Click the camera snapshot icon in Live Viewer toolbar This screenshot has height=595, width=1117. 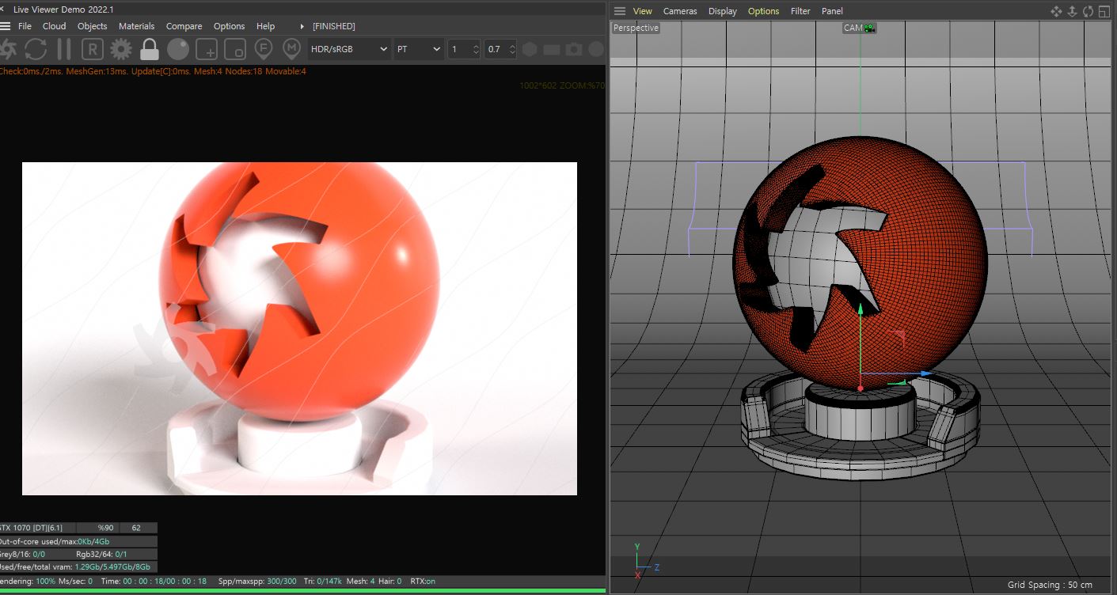coord(574,49)
